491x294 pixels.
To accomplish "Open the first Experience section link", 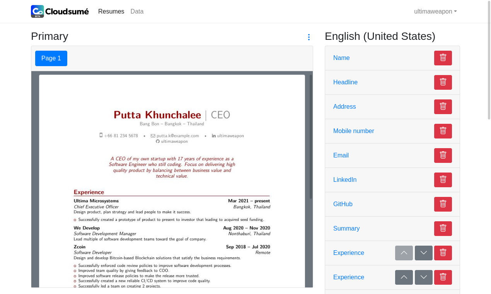I will coord(349,253).
